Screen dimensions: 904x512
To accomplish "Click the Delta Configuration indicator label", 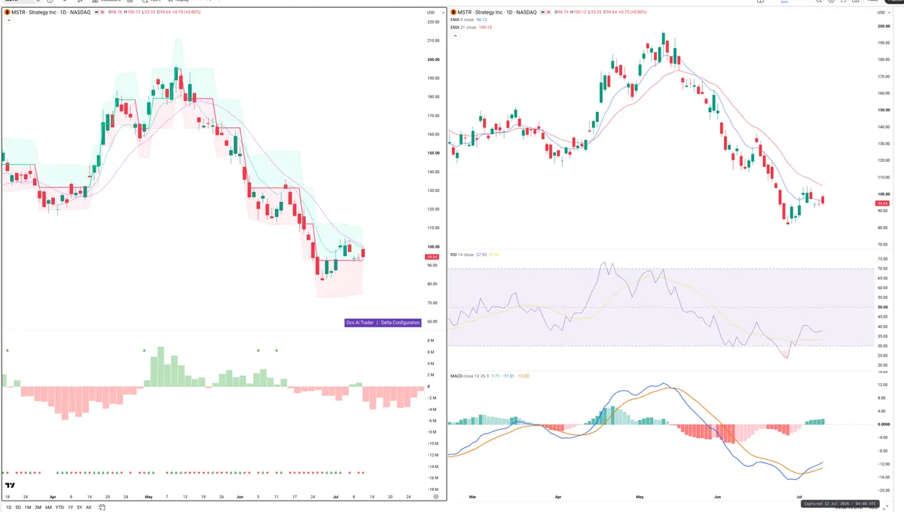I will tap(400, 322).
